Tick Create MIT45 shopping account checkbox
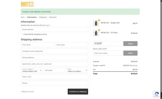Viewport: 162px width, 99px height. pyautogui.click(x=22, y=34)
